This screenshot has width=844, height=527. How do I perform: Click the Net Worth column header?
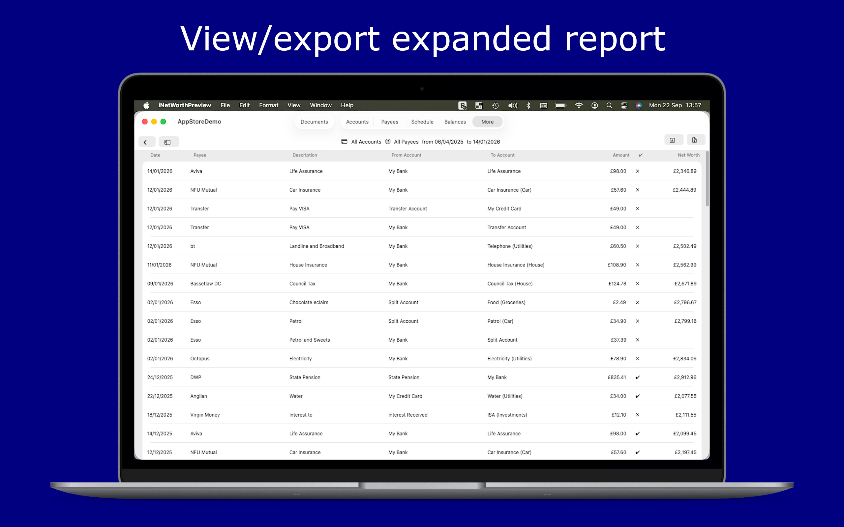click(688, 155)
